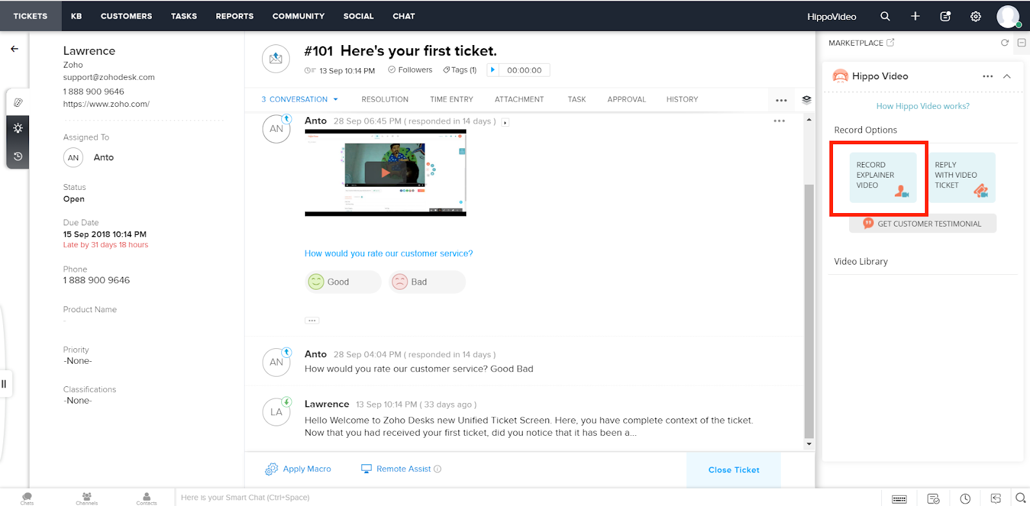The image size is (1030, 506).
Task: Open the customer service rating link
Action: pyautogui.click(x=389, y=254)
